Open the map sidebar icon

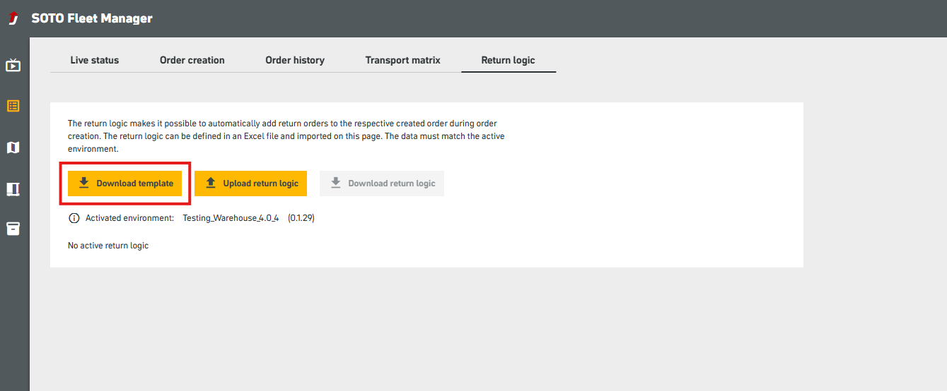pyautogui.click(x=13, y=148)
